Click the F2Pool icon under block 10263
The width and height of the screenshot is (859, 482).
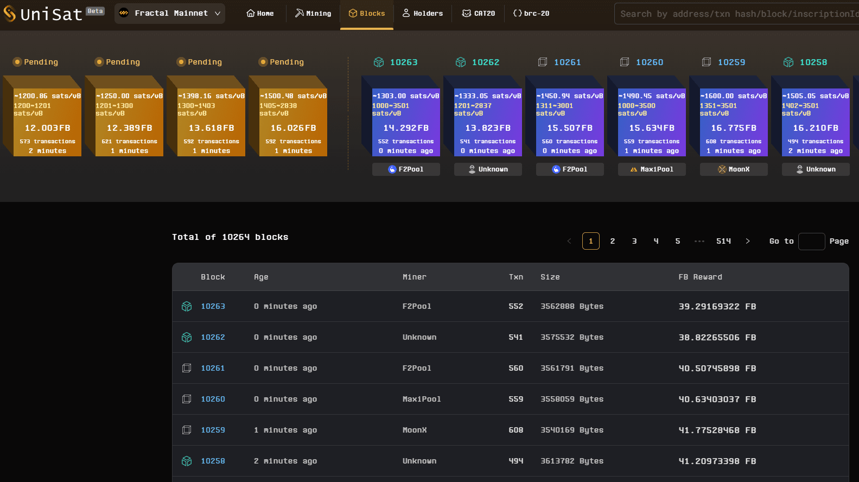point(392,169)
